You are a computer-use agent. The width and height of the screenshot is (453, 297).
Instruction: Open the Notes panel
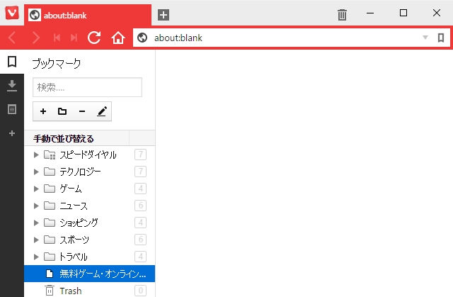coord(12,109)
